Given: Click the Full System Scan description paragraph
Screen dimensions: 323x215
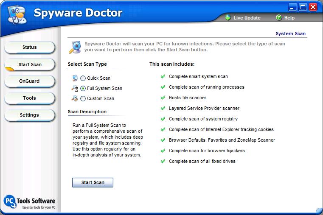Looking at the screenshot, I should (107, 140).
